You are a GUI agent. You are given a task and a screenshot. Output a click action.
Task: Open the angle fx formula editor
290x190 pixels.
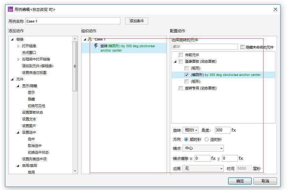point(233,130)
